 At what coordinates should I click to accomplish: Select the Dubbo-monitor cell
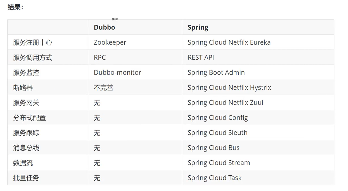(135, 73)
